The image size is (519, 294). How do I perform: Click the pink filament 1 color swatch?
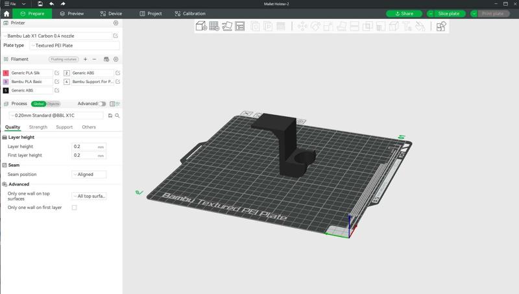6,73
